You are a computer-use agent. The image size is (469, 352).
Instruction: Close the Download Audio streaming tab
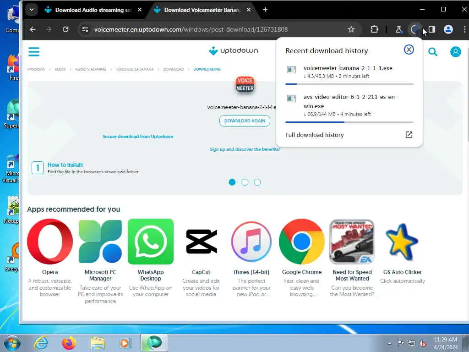[x=140, y=10]
